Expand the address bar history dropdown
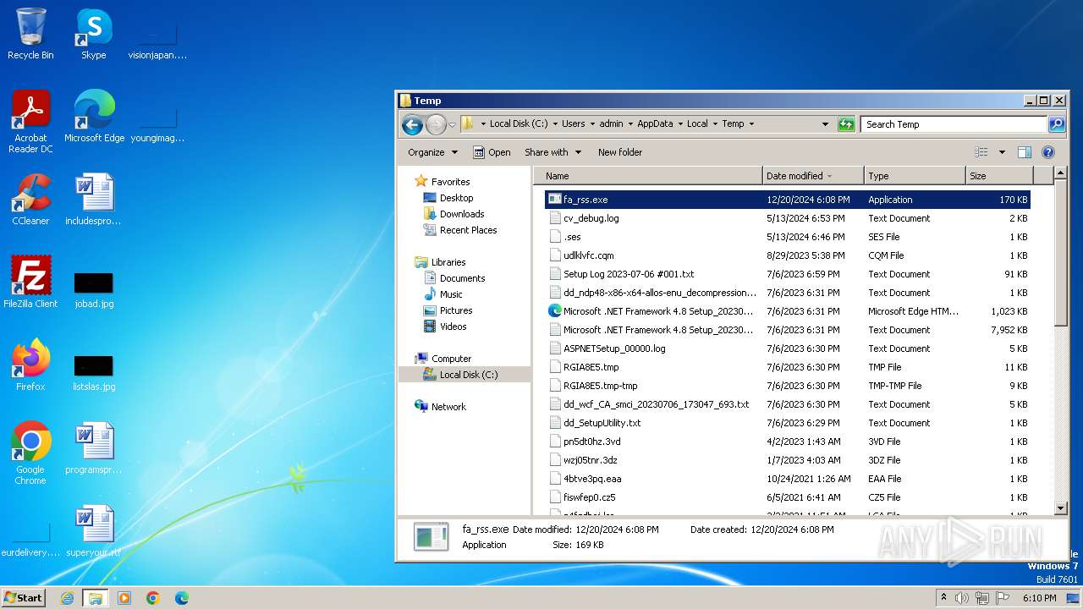 [x=826, y=124]
